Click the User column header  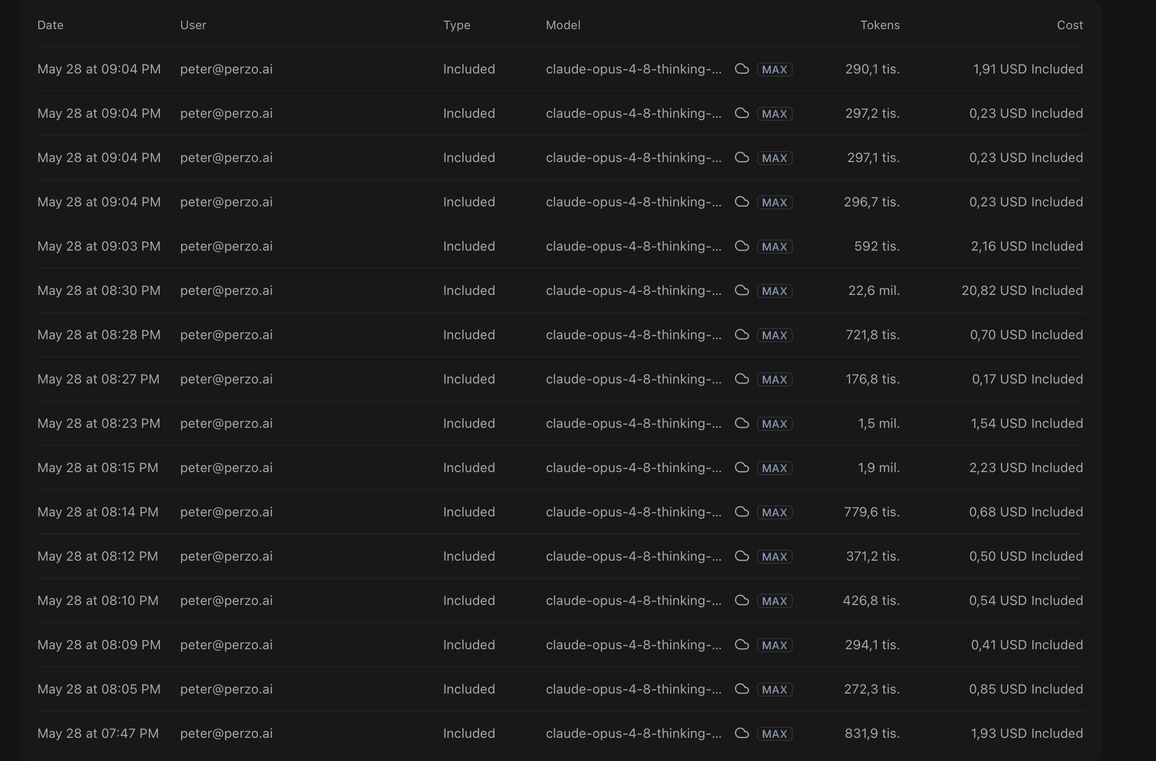193,25
